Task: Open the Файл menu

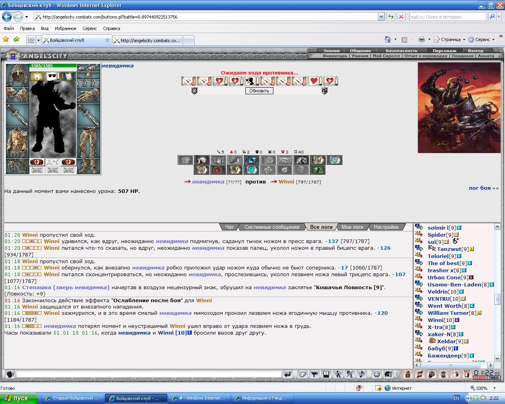Action: click(9, 28)
